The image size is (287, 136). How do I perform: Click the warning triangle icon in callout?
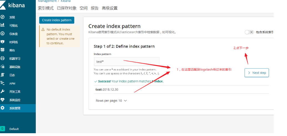[43, 29]
